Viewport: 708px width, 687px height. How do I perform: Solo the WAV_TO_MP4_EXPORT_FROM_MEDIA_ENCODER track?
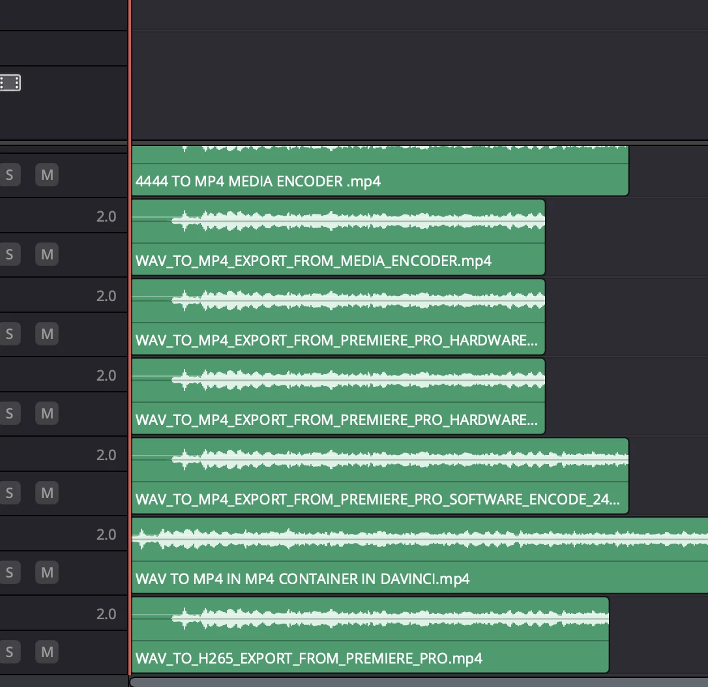click(x=10, y=255)
